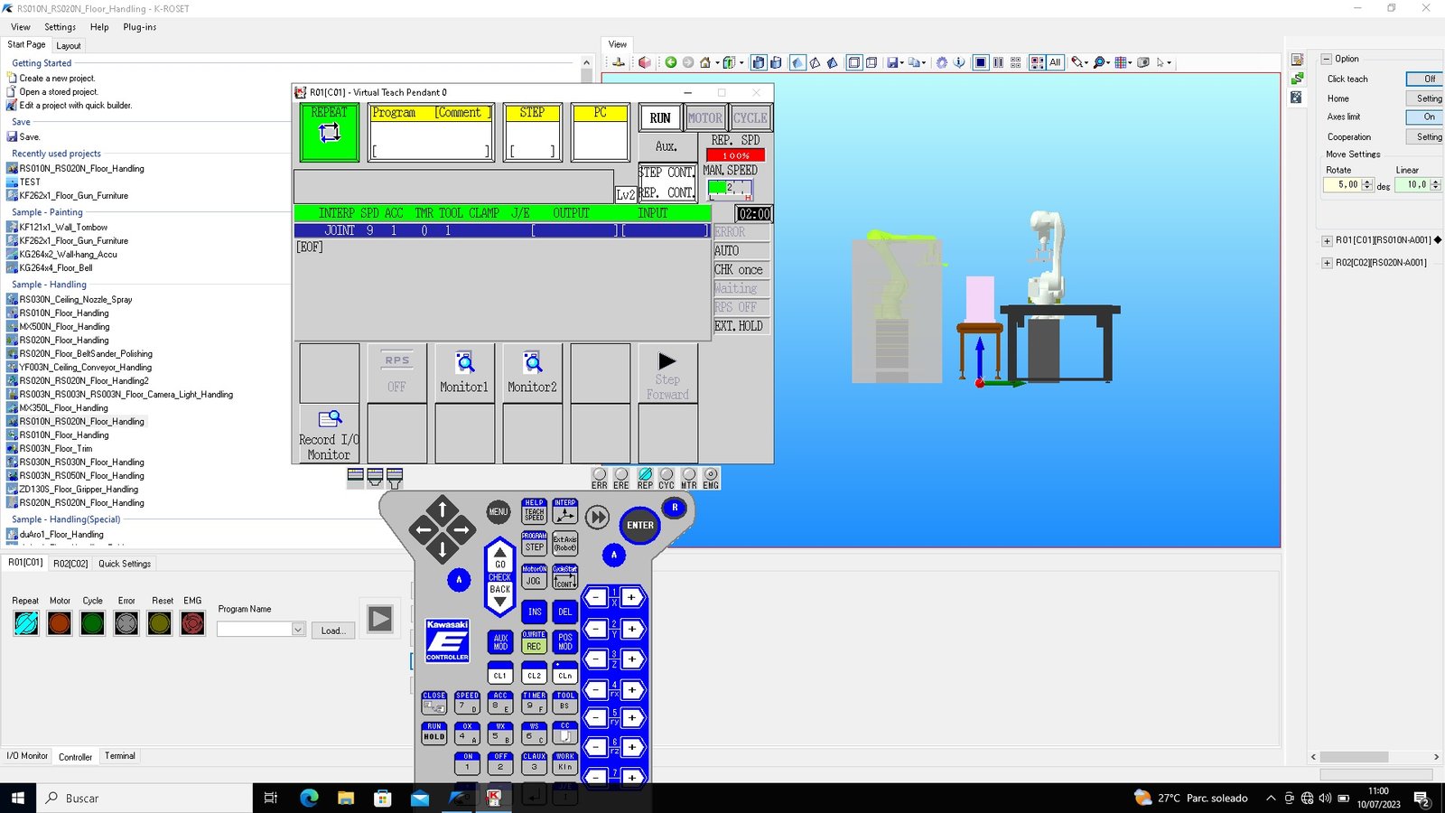Screen dimensions: 1445x813
Task: Click the Load... button
Action: [333, 631]
